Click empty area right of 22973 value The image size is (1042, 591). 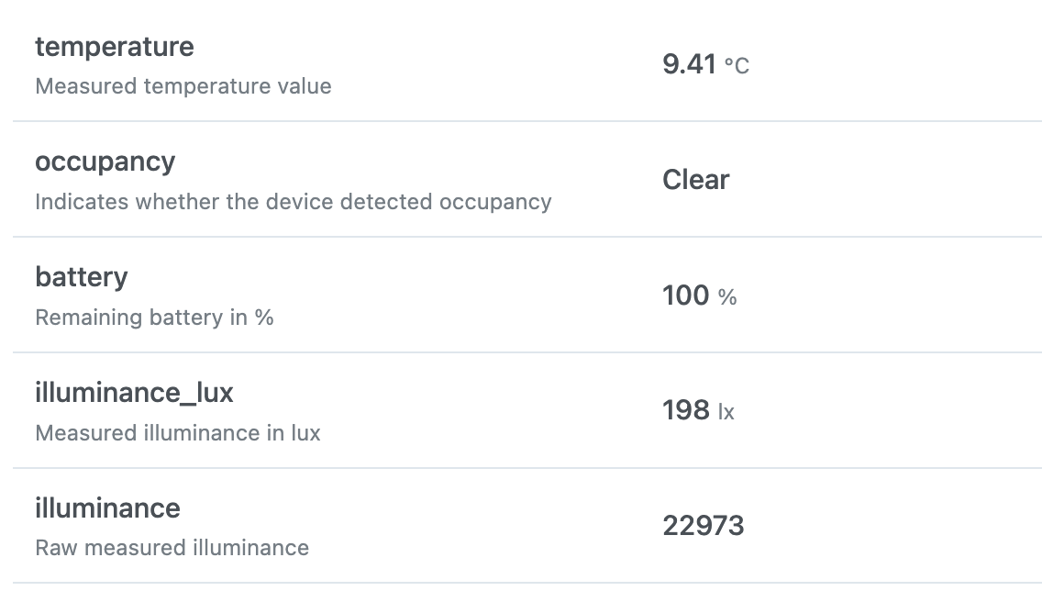click(x=891, y=526)
